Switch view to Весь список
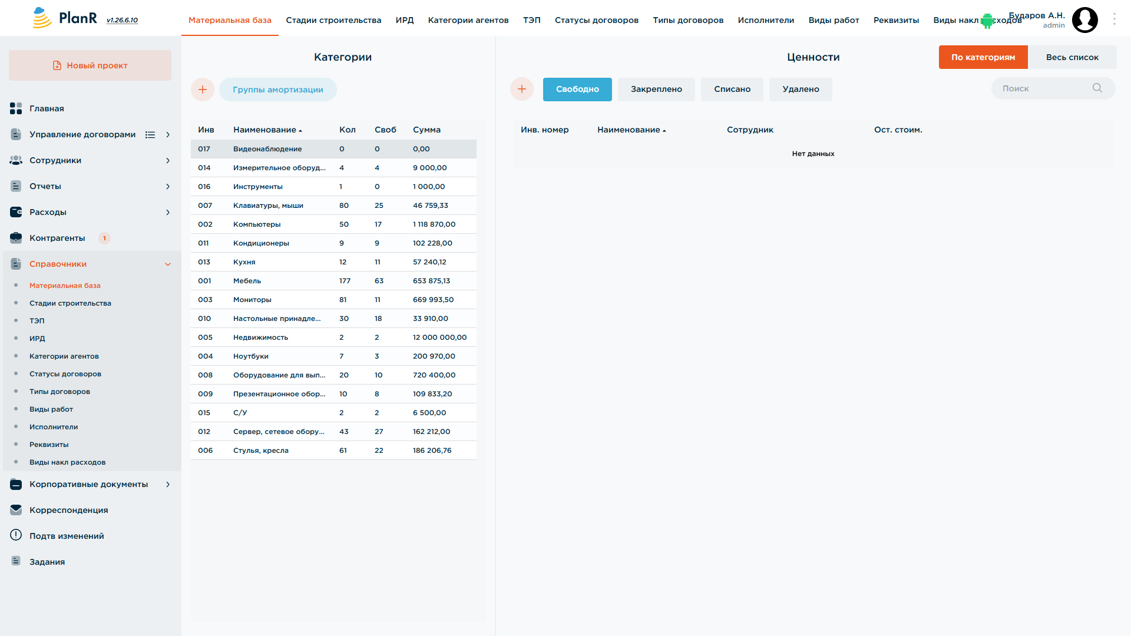1131x636 pixels. (1072, 57)
